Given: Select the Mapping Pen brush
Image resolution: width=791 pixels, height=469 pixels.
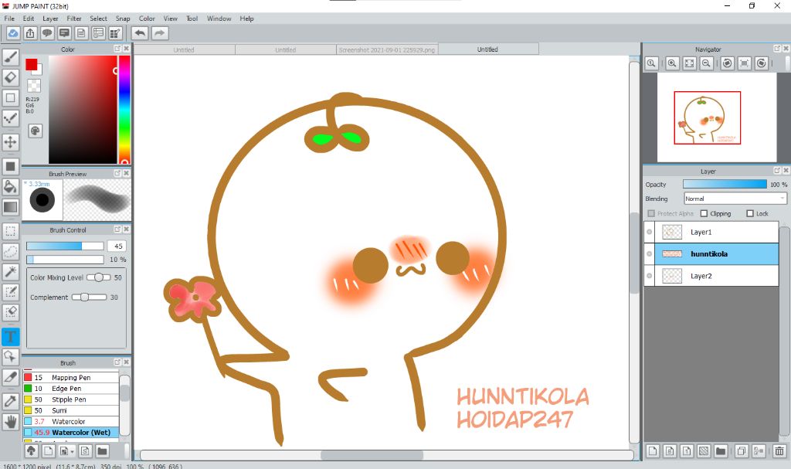Looking at the screenshot, I should pyautogui.click(x=70, y=378).
